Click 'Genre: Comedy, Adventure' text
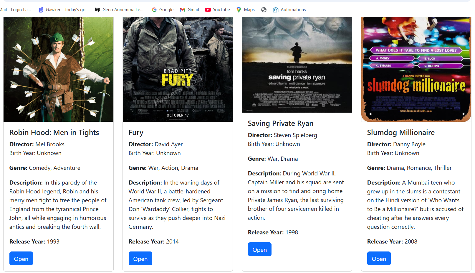Image resolution: width=475 pixels, height=273 pixels. pyautogui.click(x=45, y=168)
